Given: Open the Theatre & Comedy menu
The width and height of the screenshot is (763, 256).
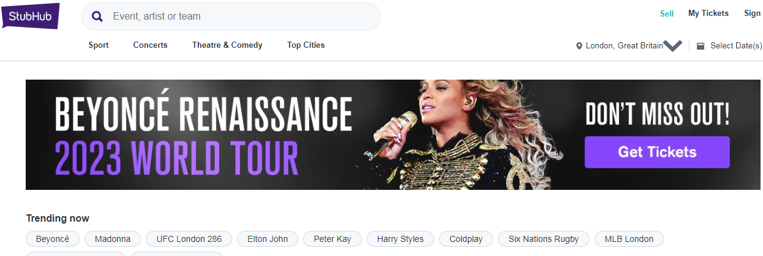Looking at the screenshot, I should click(227, 45).
